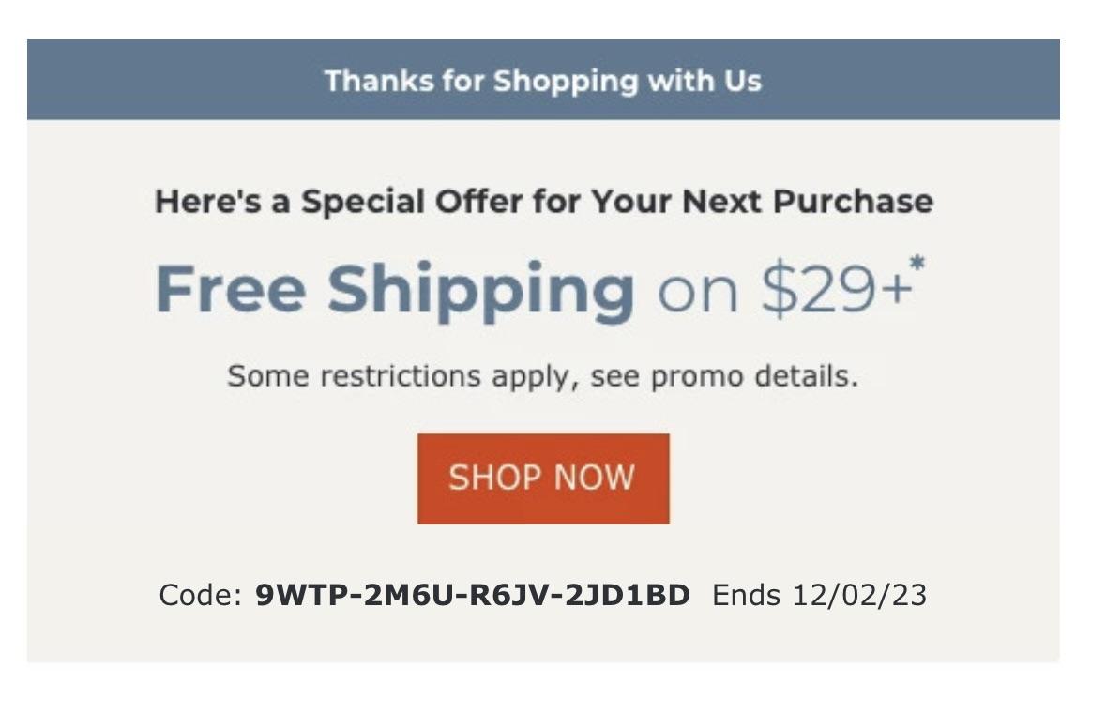The width and height of the screenshot is (1106, 714).
Task: Click the Free Shipping headline
Action: click(394, 288)
